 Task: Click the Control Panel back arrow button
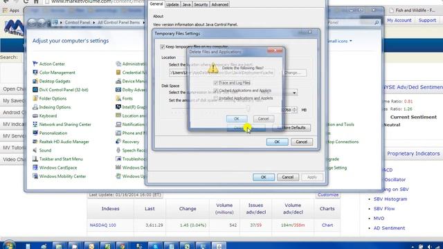tap(32, 22)
